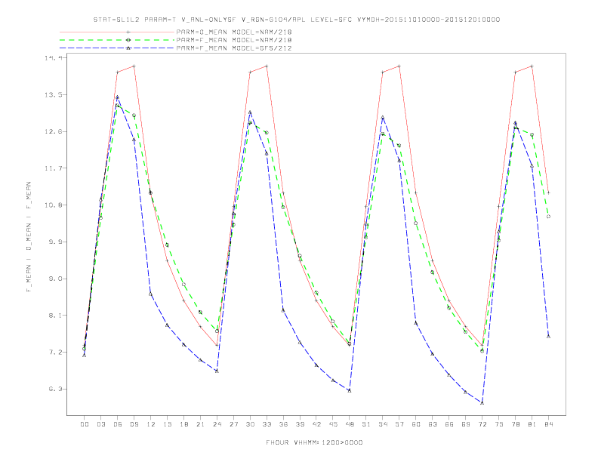The width and height of the screenshot is (598, 462).
Task: Click the red plus marker at hour 81 peak
Action: pos(532,66)
